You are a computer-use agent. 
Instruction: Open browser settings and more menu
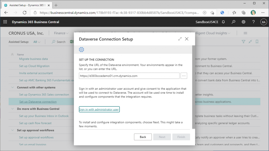(263, 13)
